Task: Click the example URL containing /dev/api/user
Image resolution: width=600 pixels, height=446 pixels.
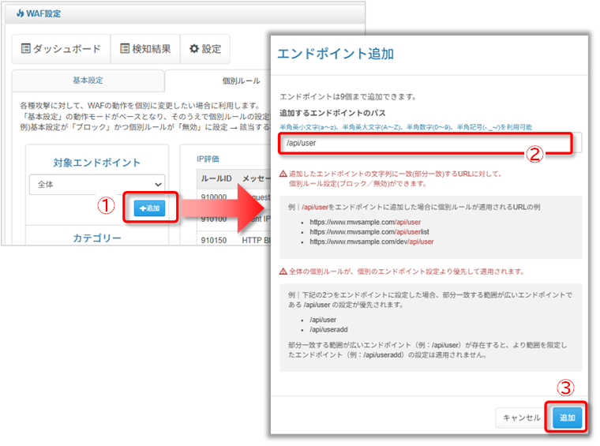Action: pos(372,242)
